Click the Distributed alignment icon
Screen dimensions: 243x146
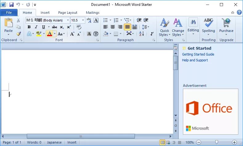click(x=135, y=27)
